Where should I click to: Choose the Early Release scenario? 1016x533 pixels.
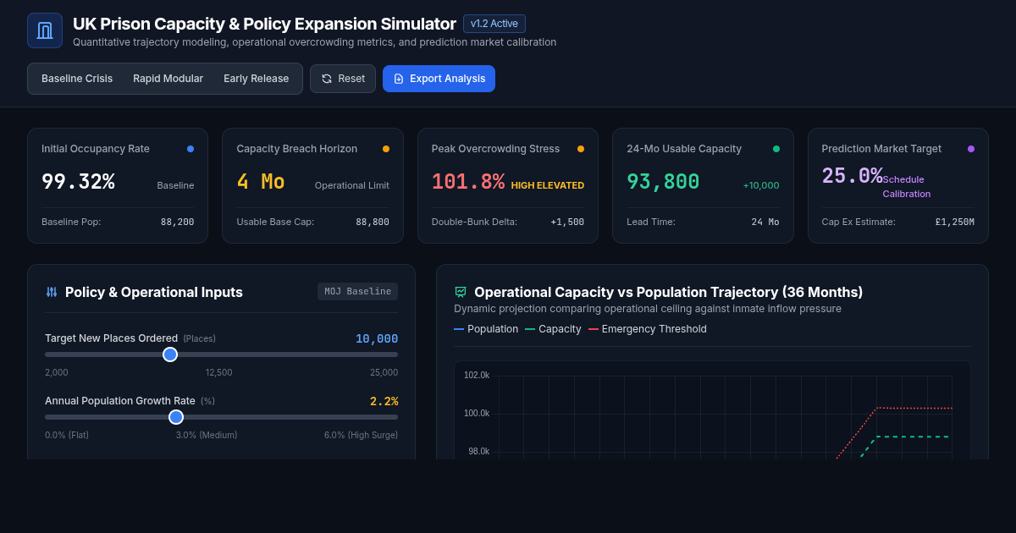(x=256, y=79)
